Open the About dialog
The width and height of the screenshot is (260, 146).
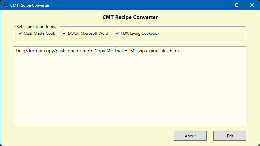click(190, 136)
